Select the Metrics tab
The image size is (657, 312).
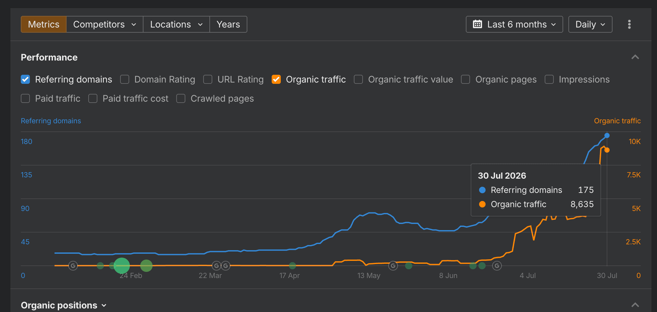tap(44, 24)
